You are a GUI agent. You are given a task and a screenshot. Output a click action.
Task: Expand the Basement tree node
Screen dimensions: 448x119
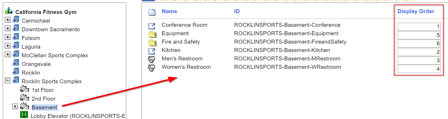[x=15, y=106]
